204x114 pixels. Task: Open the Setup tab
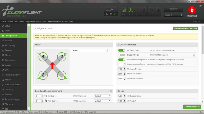coord(14,26)
